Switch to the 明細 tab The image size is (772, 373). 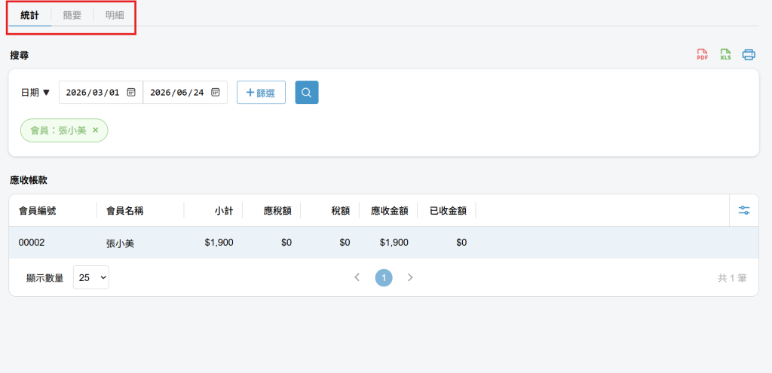115,15
